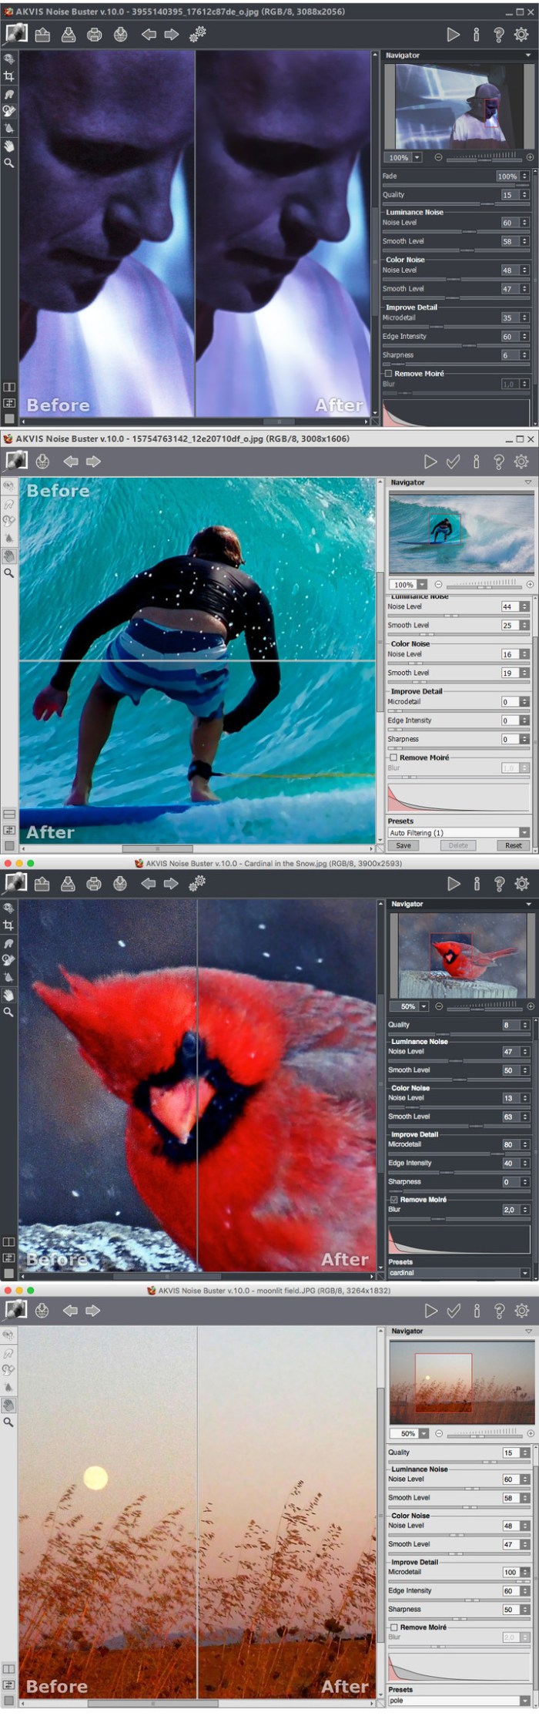The height and width of the screenshot is (1716, 539).
Task: Click the Navigator panel title in the moonlit field window
Action: pyautogui.click(x=407, y=1331)
